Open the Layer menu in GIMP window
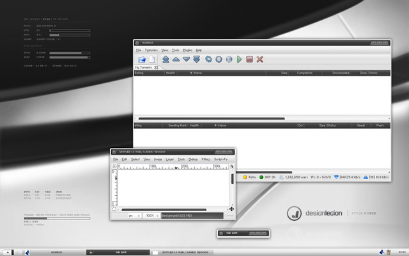Screen dimensions: 409x256 click(x=170, y=159)
